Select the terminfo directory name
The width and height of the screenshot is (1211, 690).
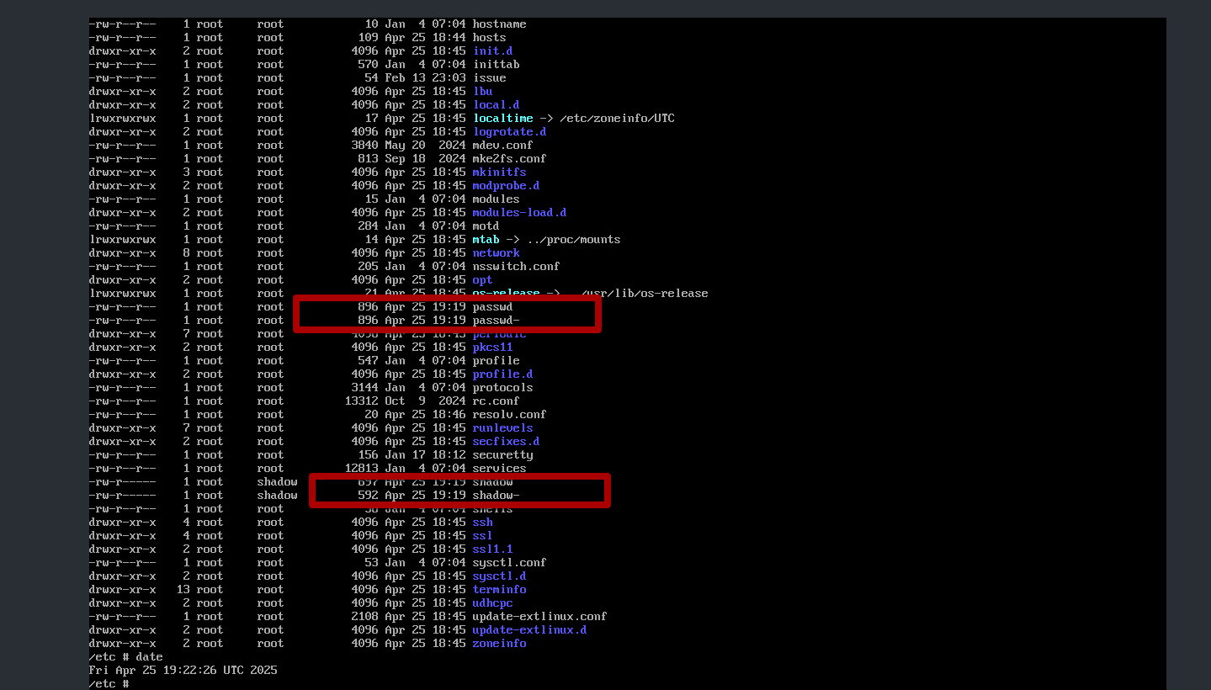coord(499,590)
